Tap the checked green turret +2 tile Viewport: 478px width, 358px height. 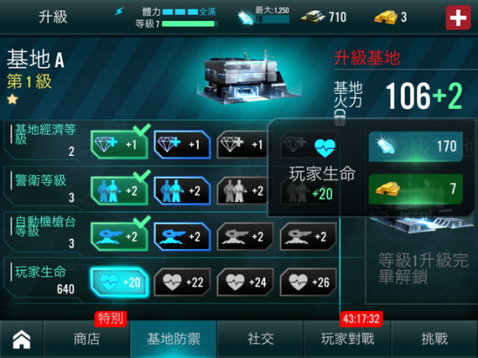coord(119,237)
